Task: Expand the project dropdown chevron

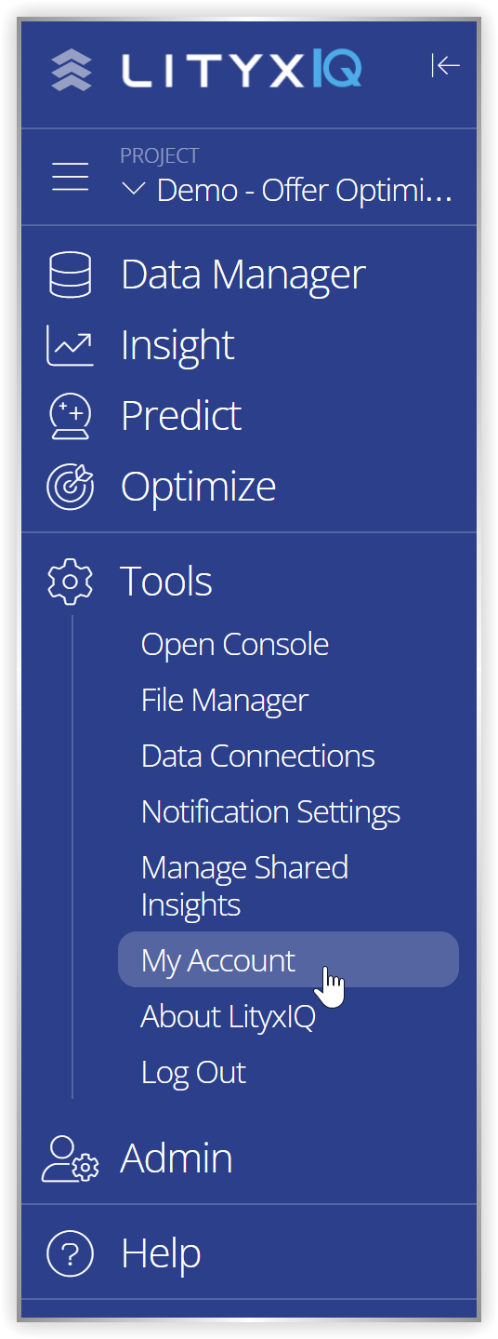Action: (x=134, y=190)
